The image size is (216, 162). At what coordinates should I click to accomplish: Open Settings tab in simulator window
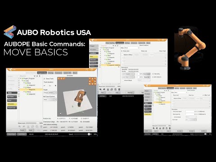[x=51, y=73]
